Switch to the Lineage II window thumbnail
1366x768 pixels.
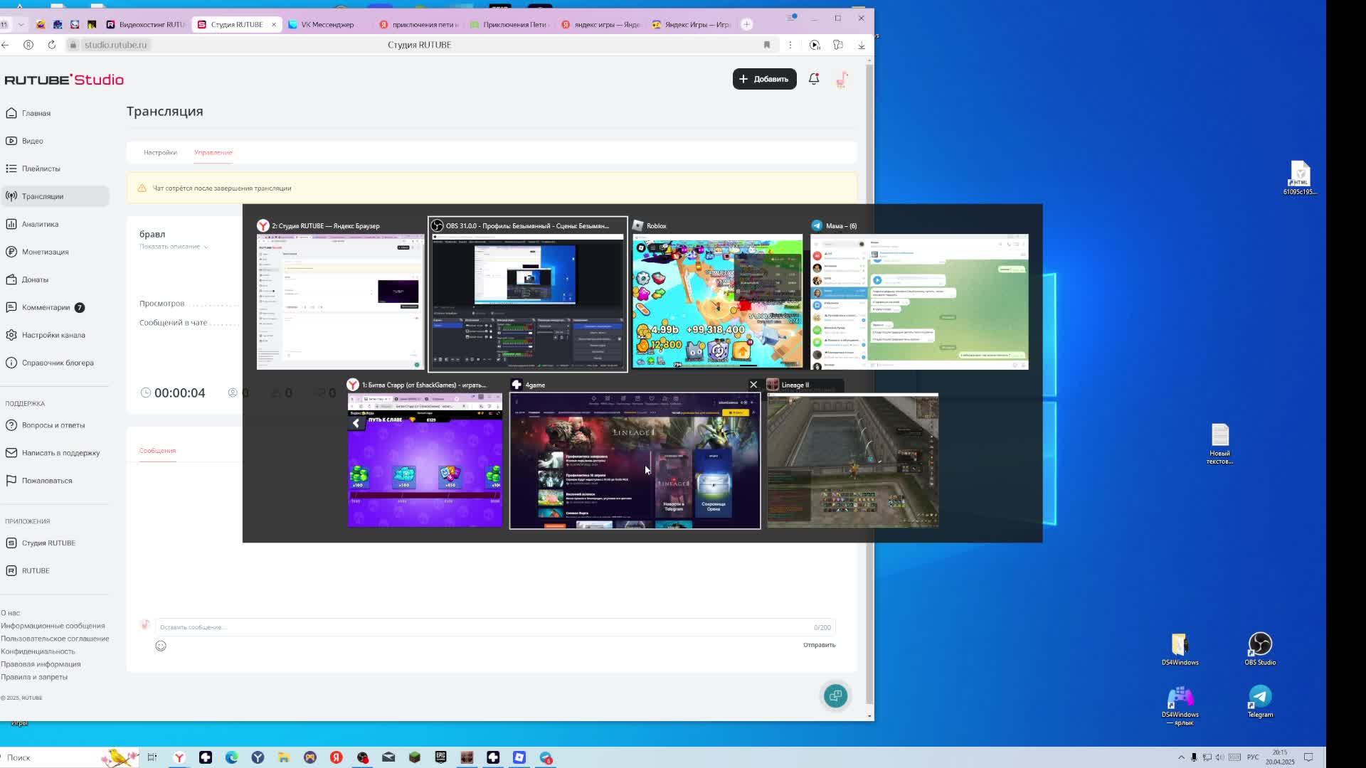point(852,460)
